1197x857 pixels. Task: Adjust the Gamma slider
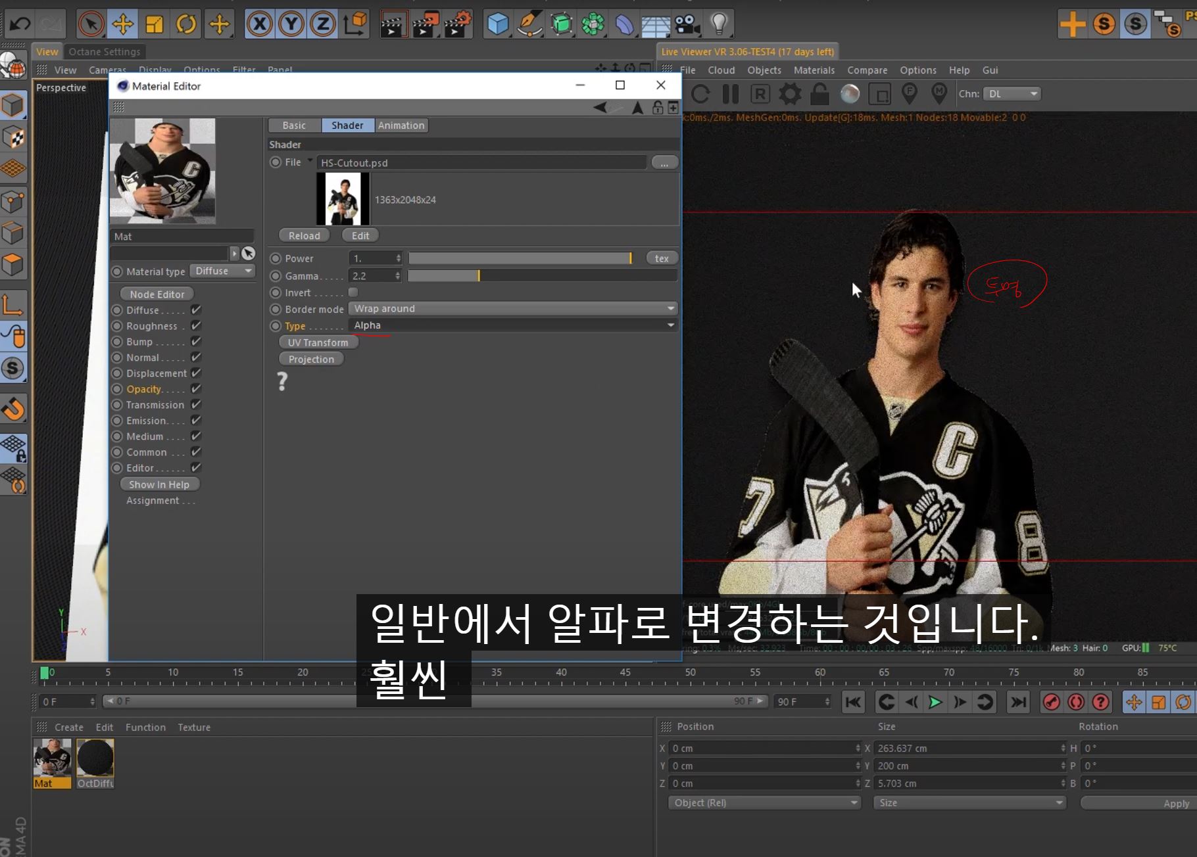point(542,276)
